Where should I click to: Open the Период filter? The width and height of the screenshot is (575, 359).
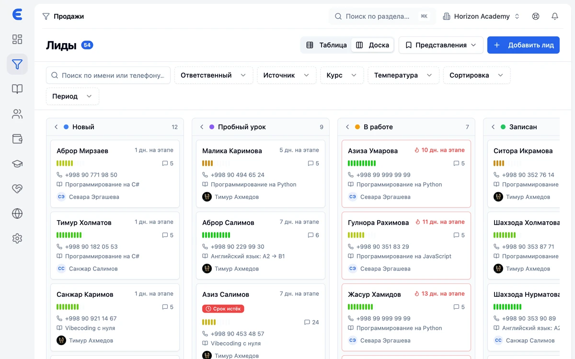[72, 96]
